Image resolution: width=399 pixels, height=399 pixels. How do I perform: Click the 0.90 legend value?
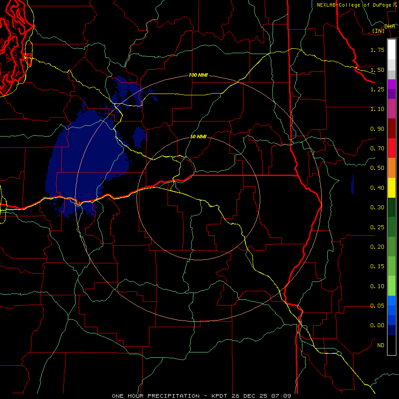pos(377,129)
